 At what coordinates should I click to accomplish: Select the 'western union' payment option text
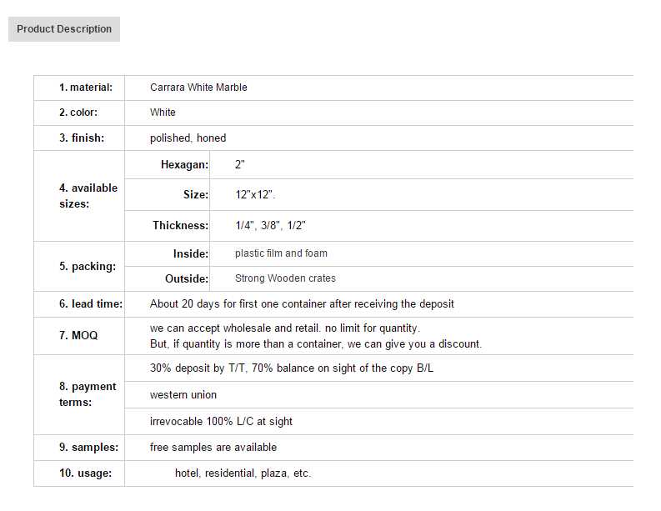point(183,395)
